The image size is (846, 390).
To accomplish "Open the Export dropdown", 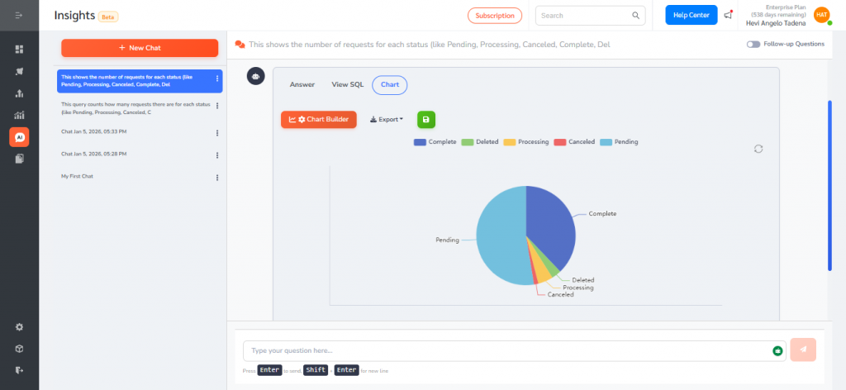I will (387, 120).
